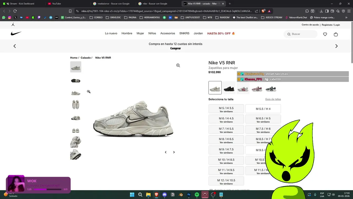Go to Calzado breadcrumb link

pos(85,58)
